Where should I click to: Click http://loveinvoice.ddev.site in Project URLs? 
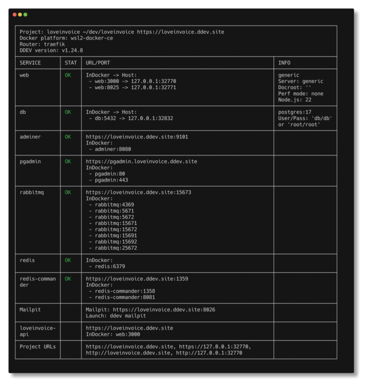click(128, 353)
